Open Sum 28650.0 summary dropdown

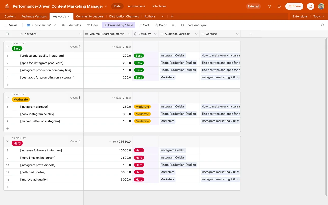120,142
